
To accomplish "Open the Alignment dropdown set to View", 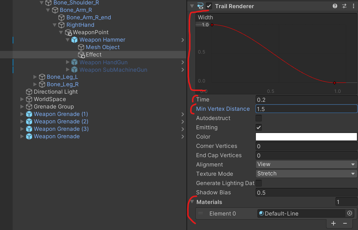I will (306, 164).
